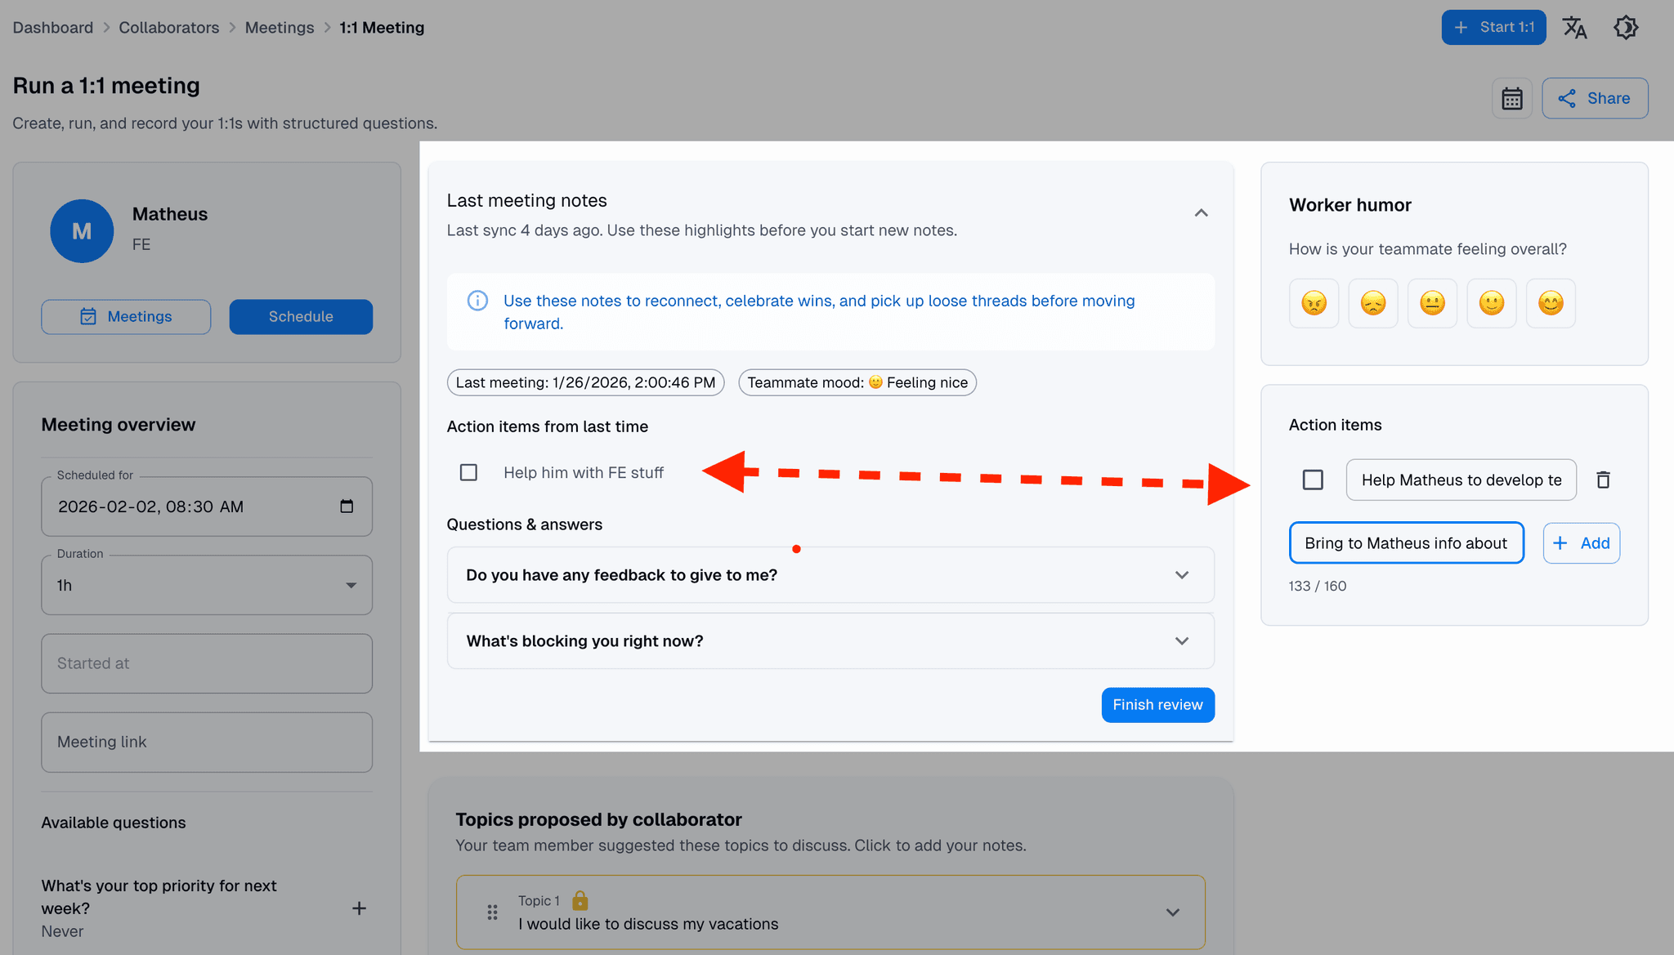Navigate to Dashboard breadcrumb
Image resolution: width=1674 pixels, height=955 pixels.
52,27
